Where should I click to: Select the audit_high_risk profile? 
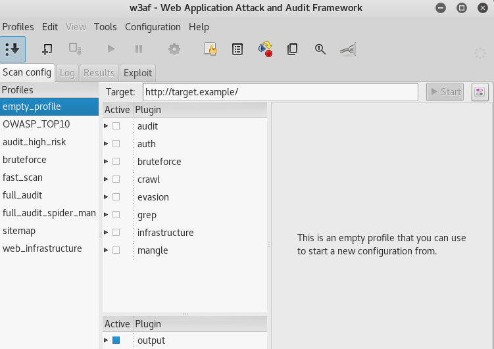[49, 142]
